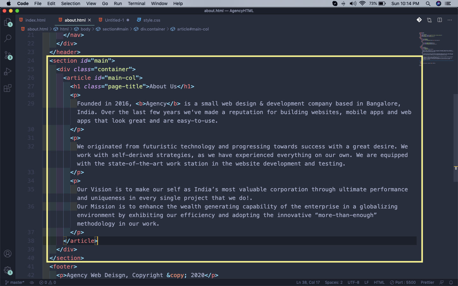Click about.html in the breadcrumb

click(38, 29)
